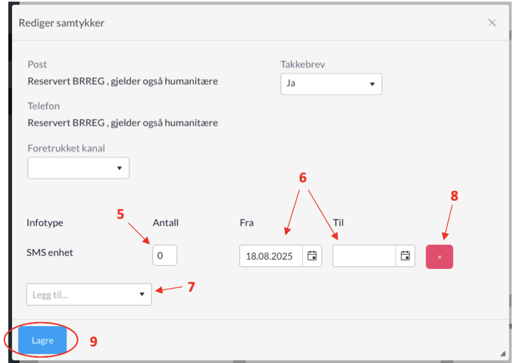The height and width of the screenshot is (363, 512).
Task: Open the Foretrukket kanal dropdown
Action: point(78,168)
